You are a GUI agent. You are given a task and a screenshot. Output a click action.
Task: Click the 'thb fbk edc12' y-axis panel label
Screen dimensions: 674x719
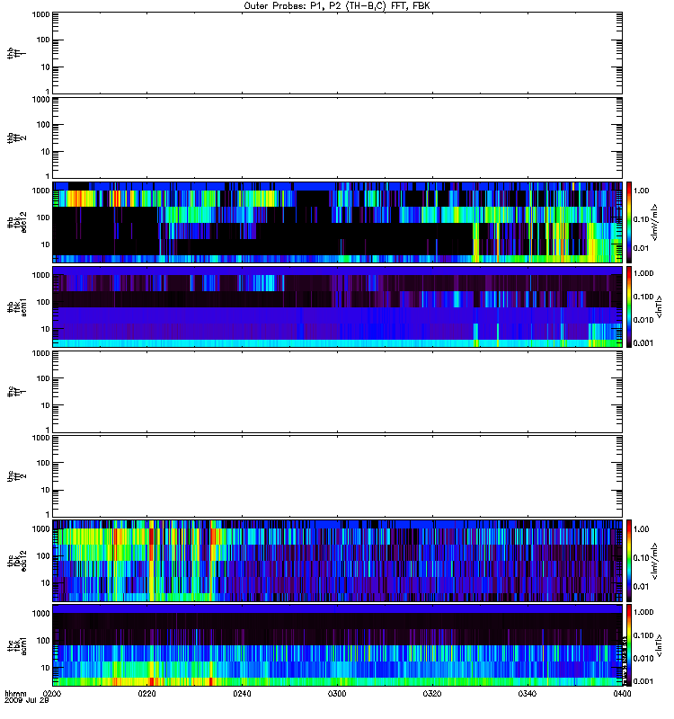coord(17,222)
